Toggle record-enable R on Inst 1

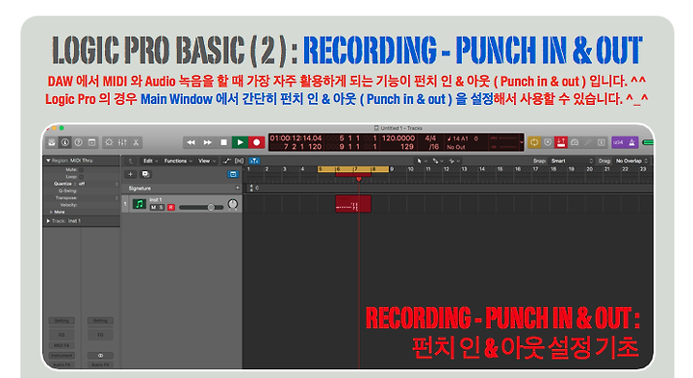(170, 207)
